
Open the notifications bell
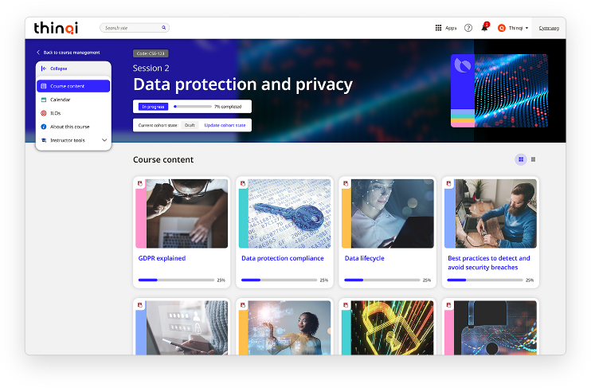tap(484, 28)
